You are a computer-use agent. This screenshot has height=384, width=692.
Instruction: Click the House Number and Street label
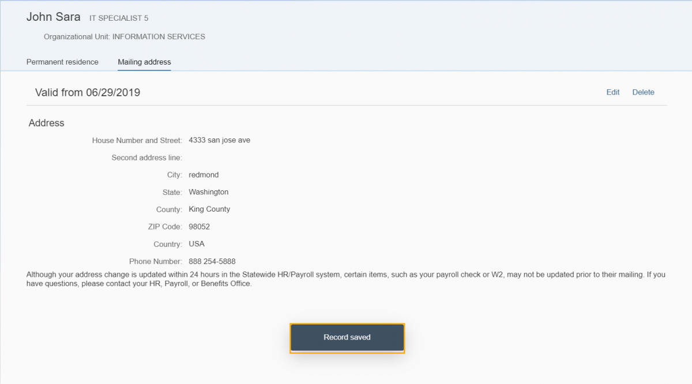pos(137,140)
